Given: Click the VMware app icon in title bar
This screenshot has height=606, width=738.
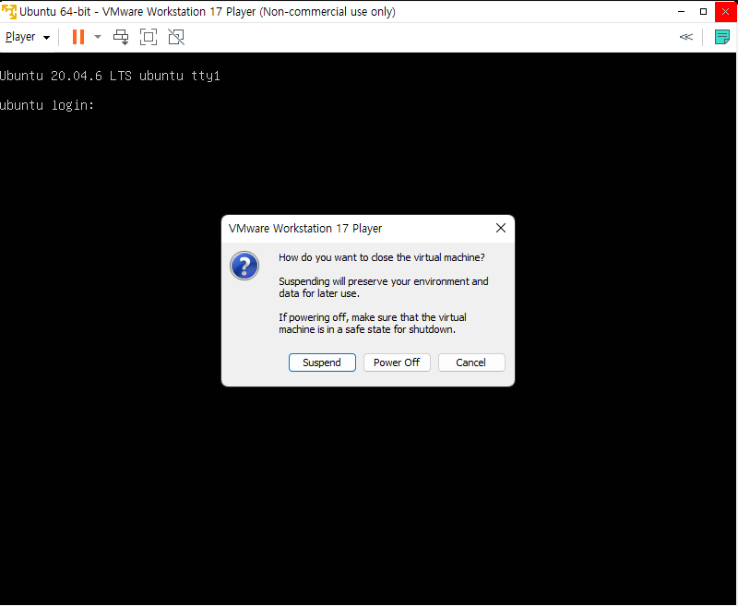Looking at the screenshot, I should 9,11.
